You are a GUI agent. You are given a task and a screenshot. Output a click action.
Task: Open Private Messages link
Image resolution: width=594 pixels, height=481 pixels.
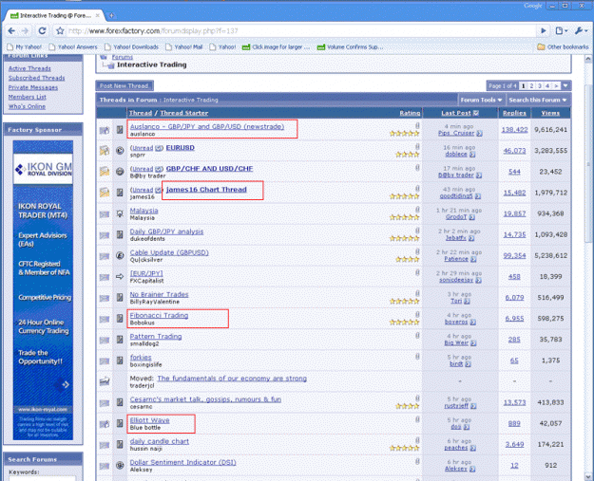(x=33, y=87)
